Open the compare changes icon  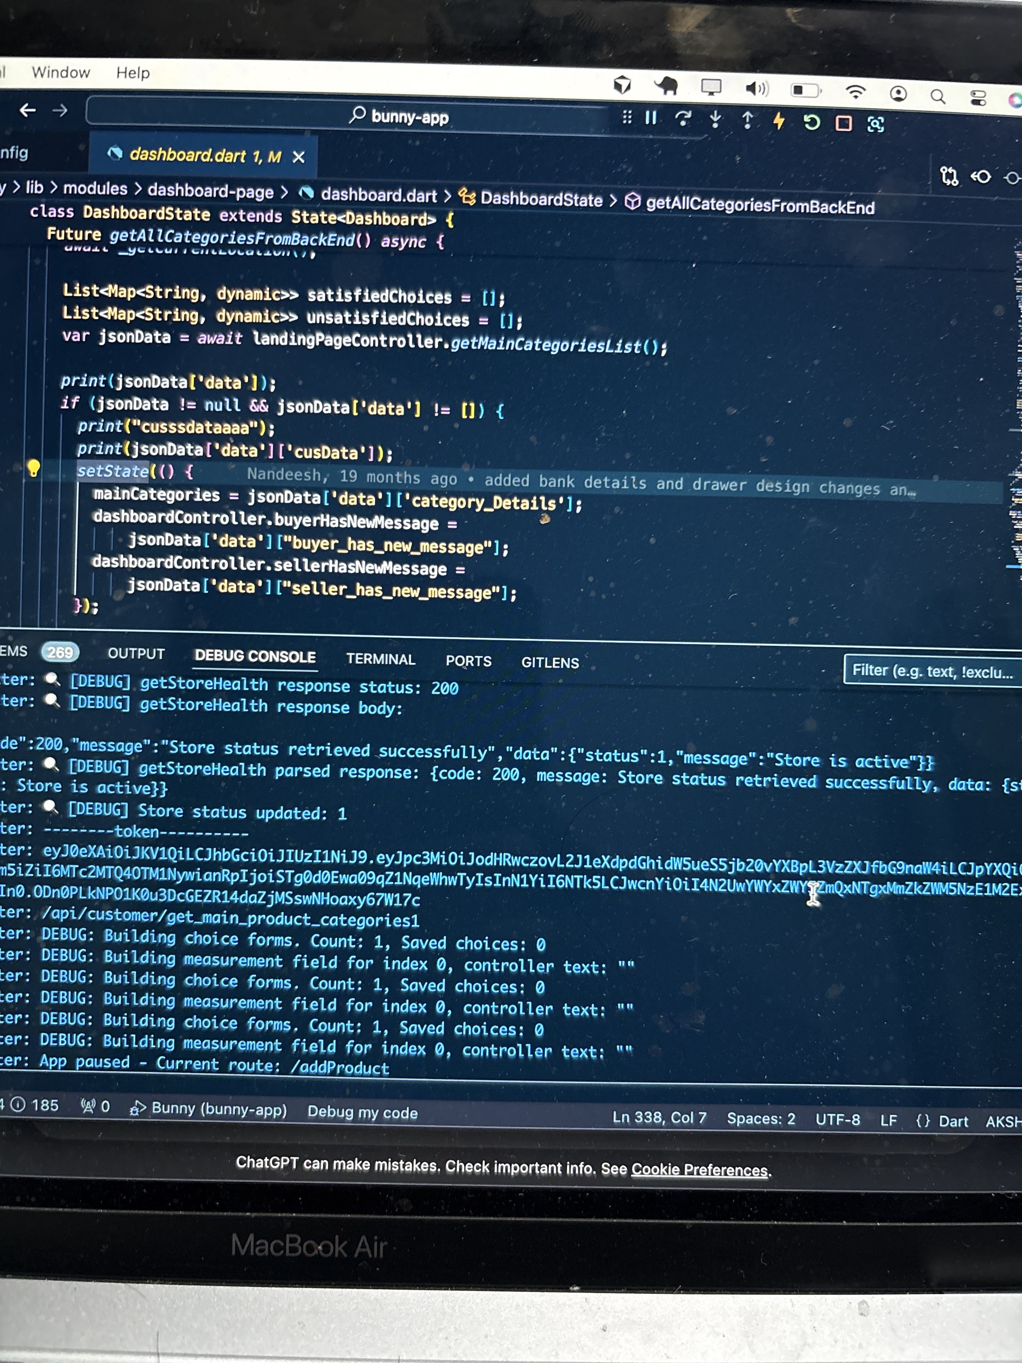(949, 177)
